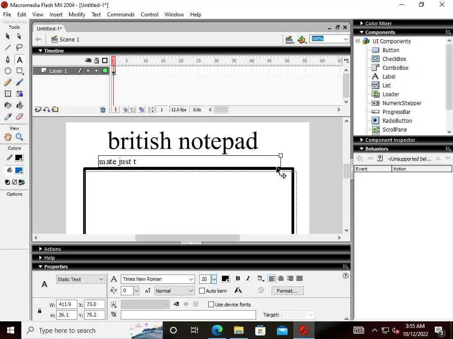Screen dimensions: 453x339
Task: Select the Zoom tool
Action: (19, 137)
